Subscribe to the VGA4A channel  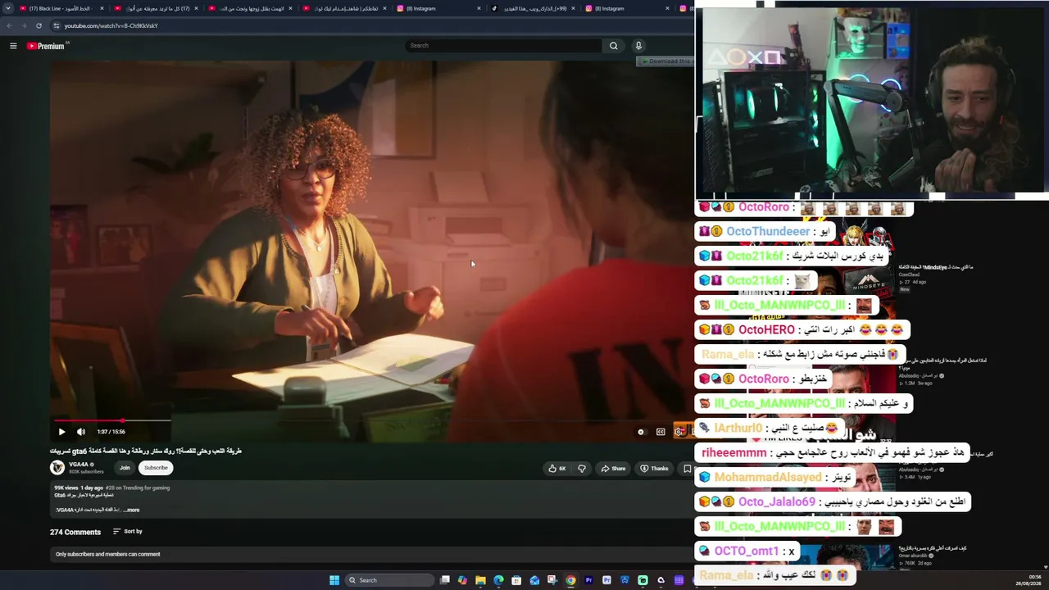(156, 468)
